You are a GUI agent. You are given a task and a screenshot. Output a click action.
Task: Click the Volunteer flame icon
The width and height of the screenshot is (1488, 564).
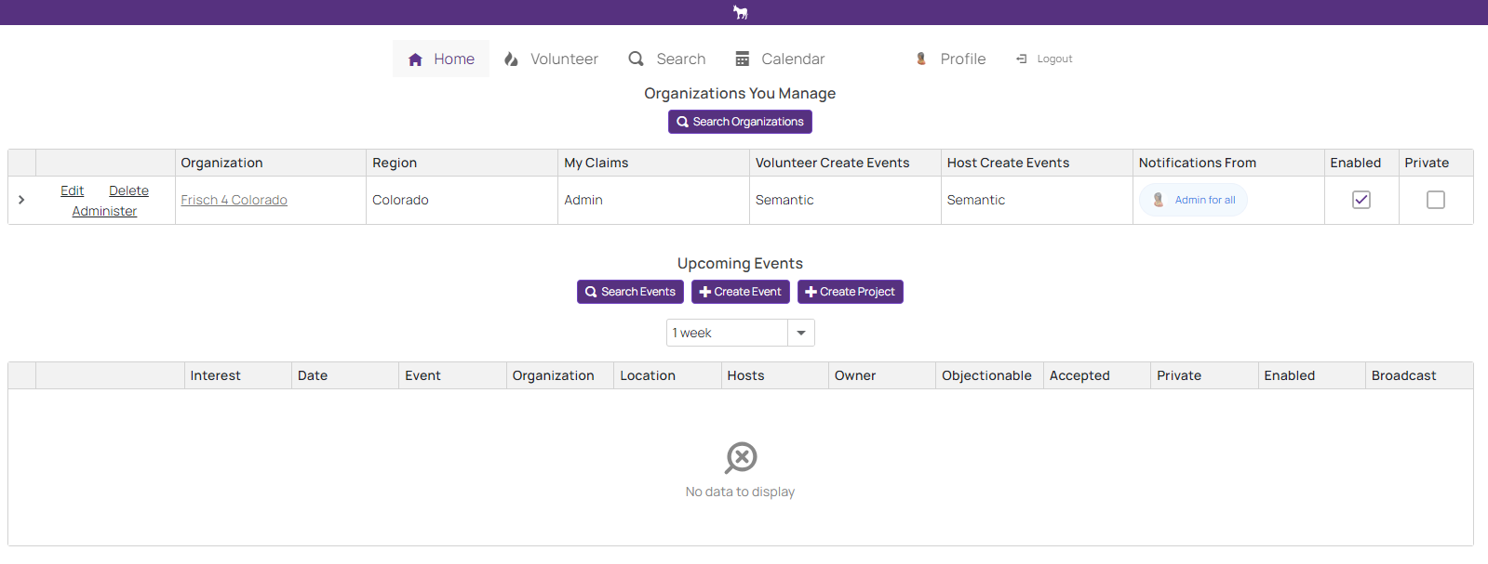(511, 59)
